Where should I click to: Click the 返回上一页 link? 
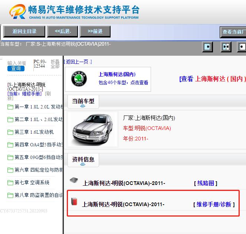tap(78, 62)
